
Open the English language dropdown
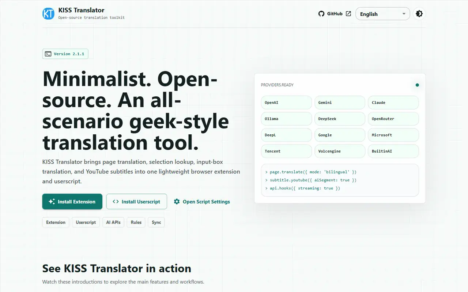tap(382, 14)
